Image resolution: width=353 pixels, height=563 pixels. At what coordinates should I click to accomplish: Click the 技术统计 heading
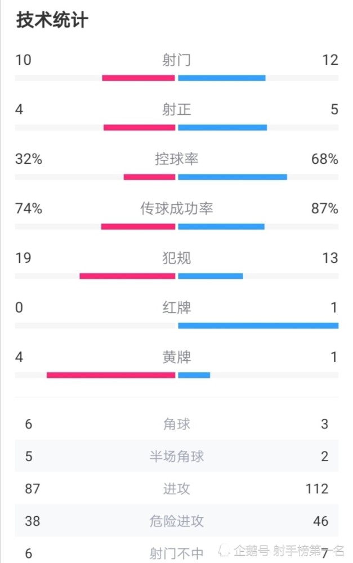[52, 20]
